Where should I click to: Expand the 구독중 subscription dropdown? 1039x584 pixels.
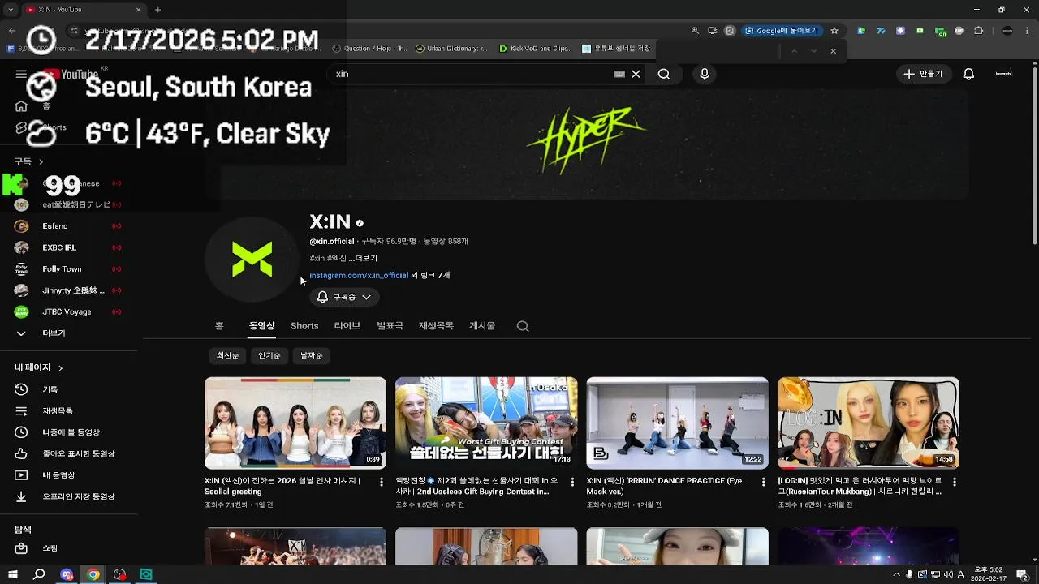(345, 297)
